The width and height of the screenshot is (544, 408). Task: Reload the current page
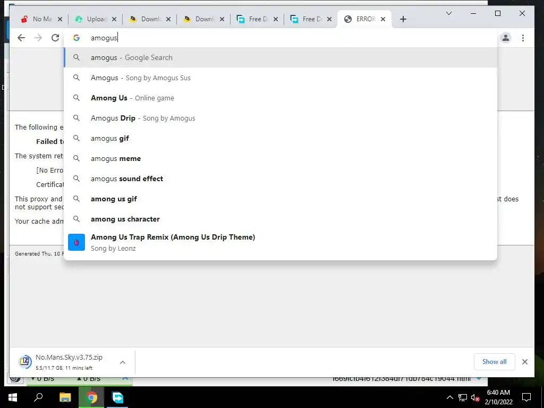(x=55, y=38)
